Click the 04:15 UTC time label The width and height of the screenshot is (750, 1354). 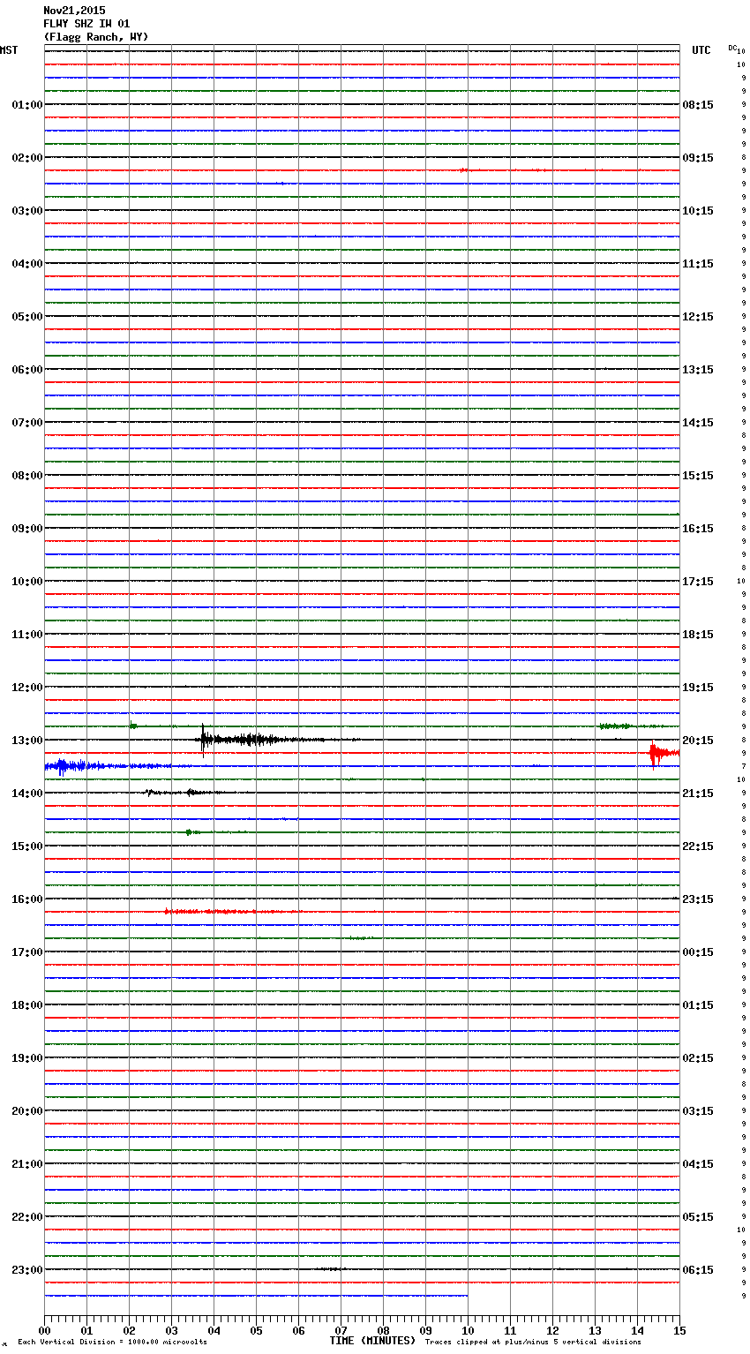coord(698,1164)
